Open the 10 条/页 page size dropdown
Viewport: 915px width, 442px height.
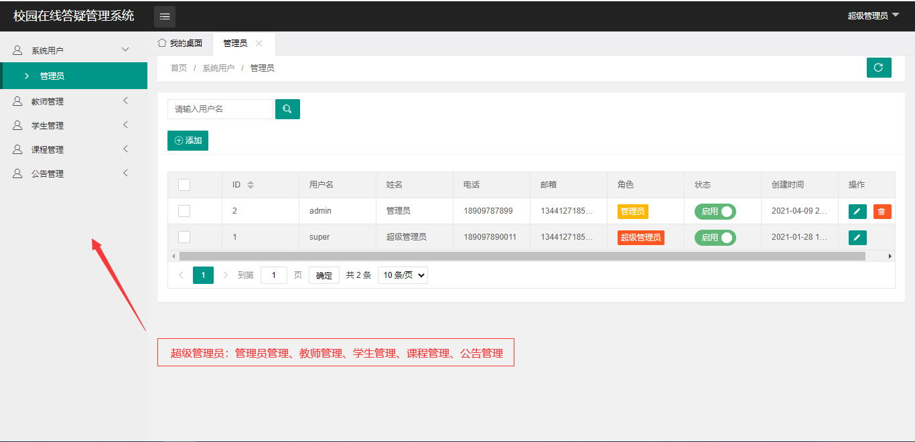point(403,275)
